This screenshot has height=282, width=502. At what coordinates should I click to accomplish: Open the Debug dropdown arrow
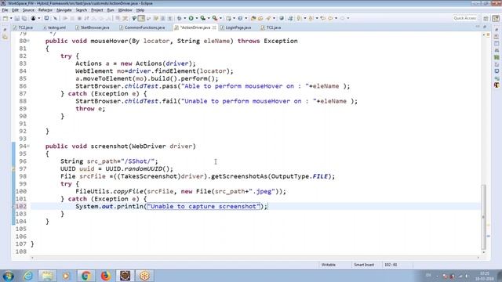(x=185, y=18)
